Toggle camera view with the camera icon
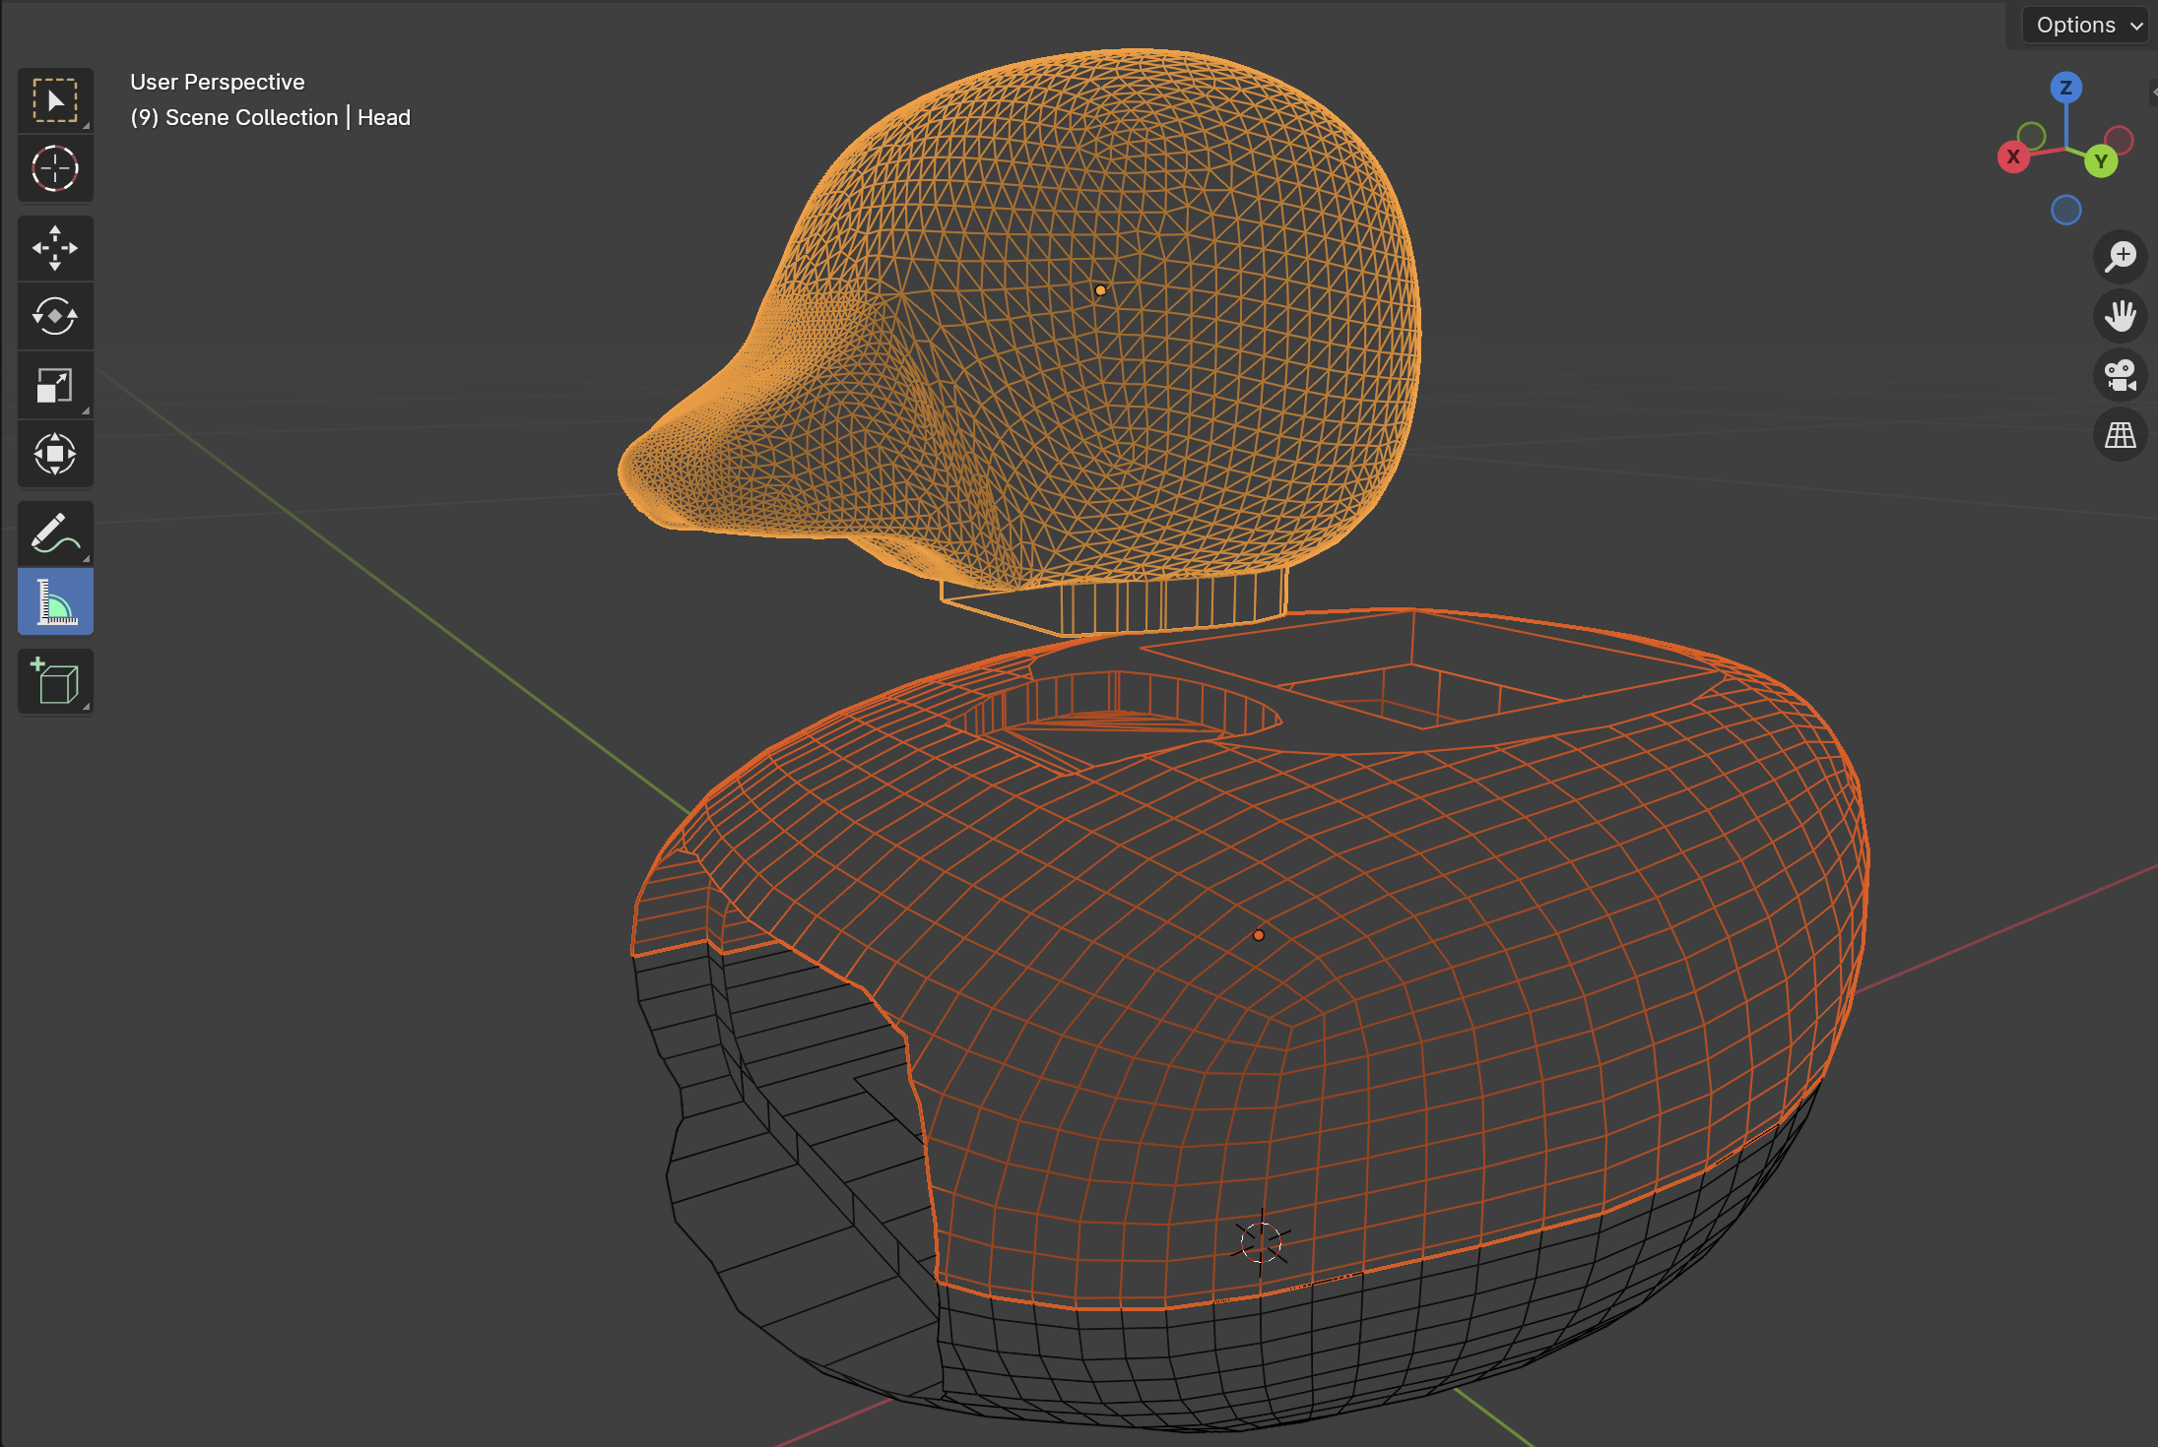Viewport: 2158px width, 1447px height. (2121, 375)
